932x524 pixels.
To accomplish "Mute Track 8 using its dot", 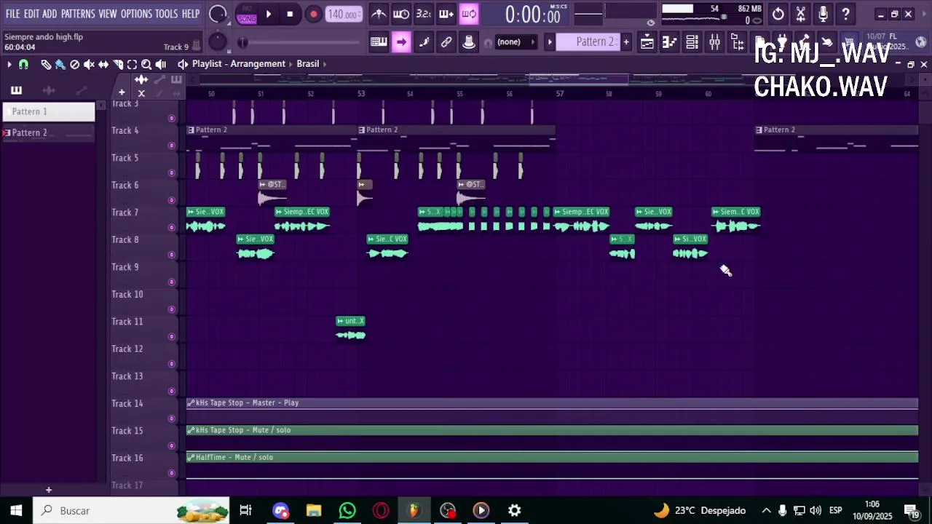I will (x=172, y=255).
